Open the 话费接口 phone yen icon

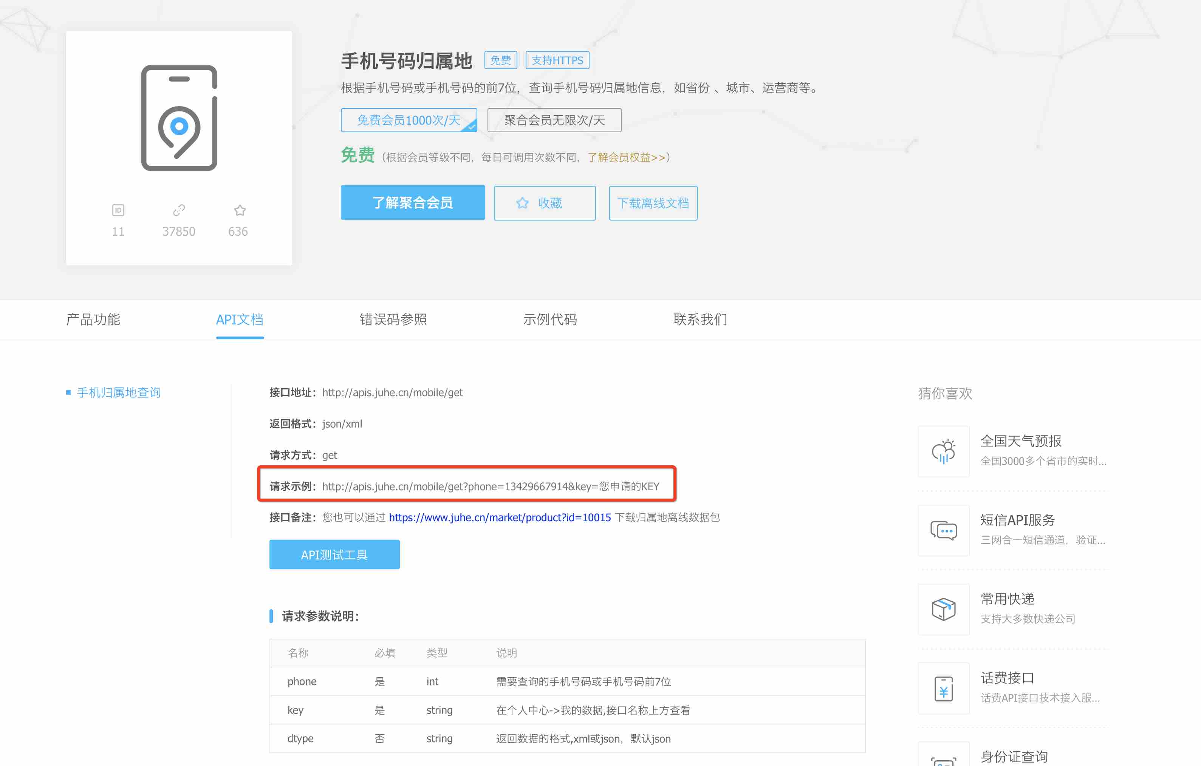(944, 688)
